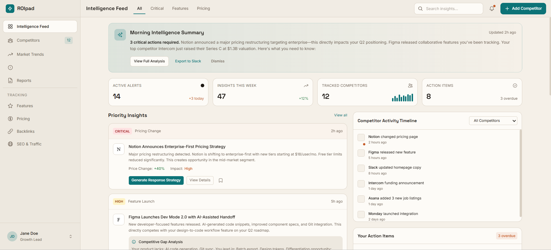Click the Tracked Competitors people icon
The height and width of the screenshot is (250, 551).
click(410, 86)
